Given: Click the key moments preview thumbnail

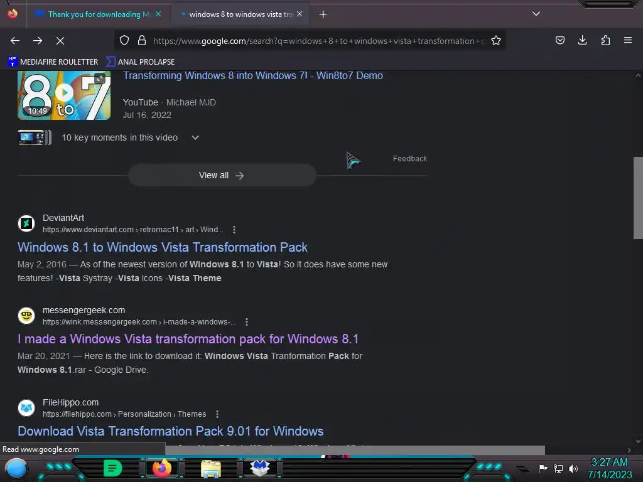Looking at the screenshot, I should coord(35,137).
